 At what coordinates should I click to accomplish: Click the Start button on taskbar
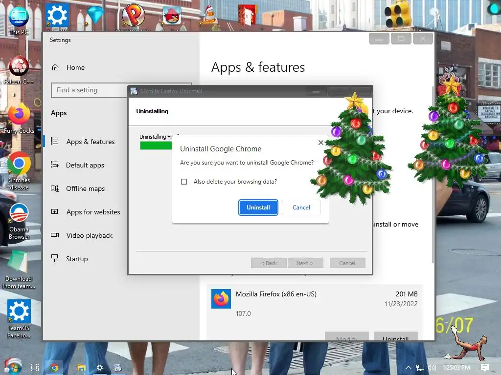pos(12,367)
